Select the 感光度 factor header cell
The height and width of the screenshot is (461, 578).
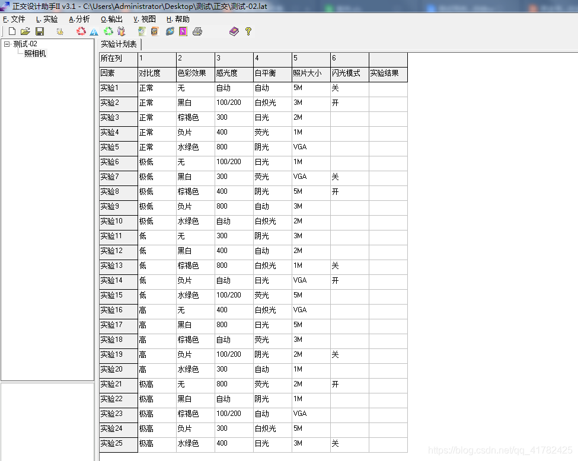pos(234,74)
